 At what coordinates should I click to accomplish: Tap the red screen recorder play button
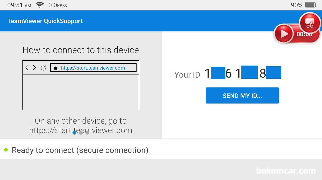click(x=284, y=34)
